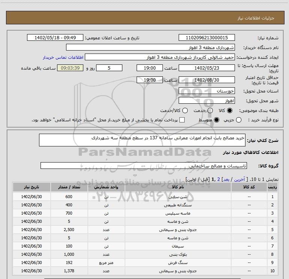Click the remaining time field 09:03:39
Viewport: 289px width, 279px height.
70,68
